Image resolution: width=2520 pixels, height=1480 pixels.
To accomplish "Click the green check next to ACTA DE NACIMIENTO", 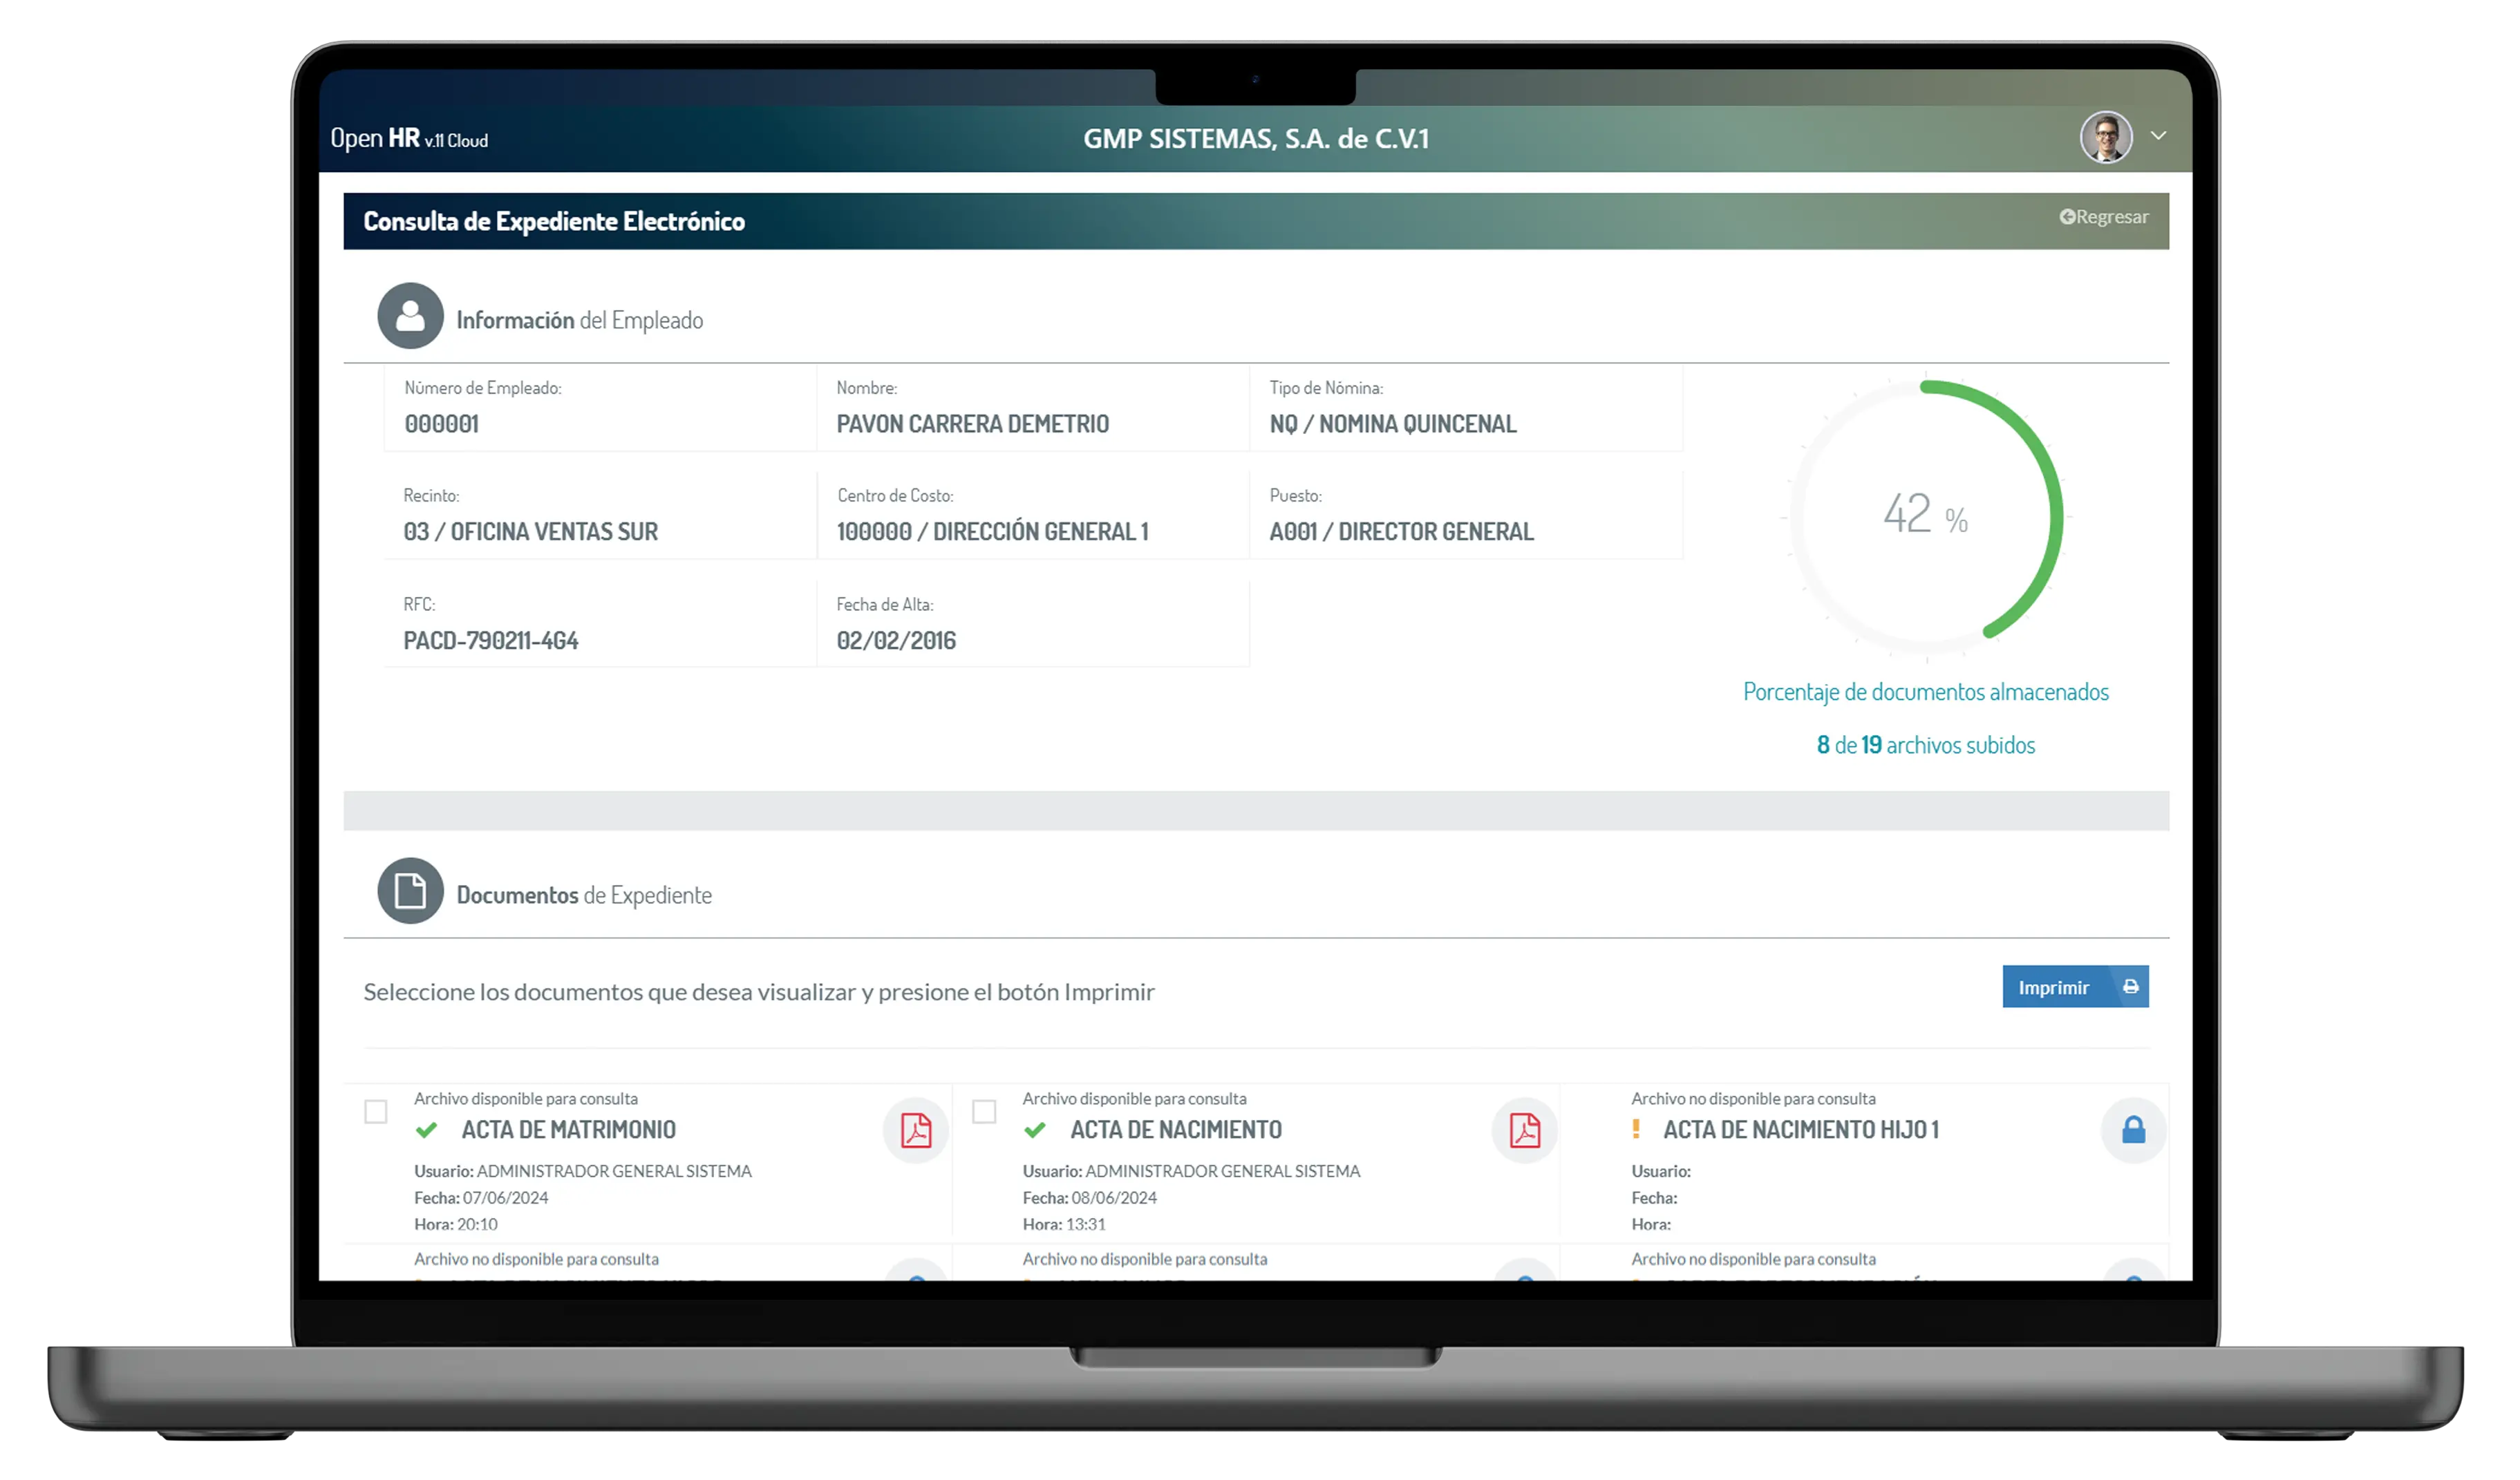I will 1035,1130.
